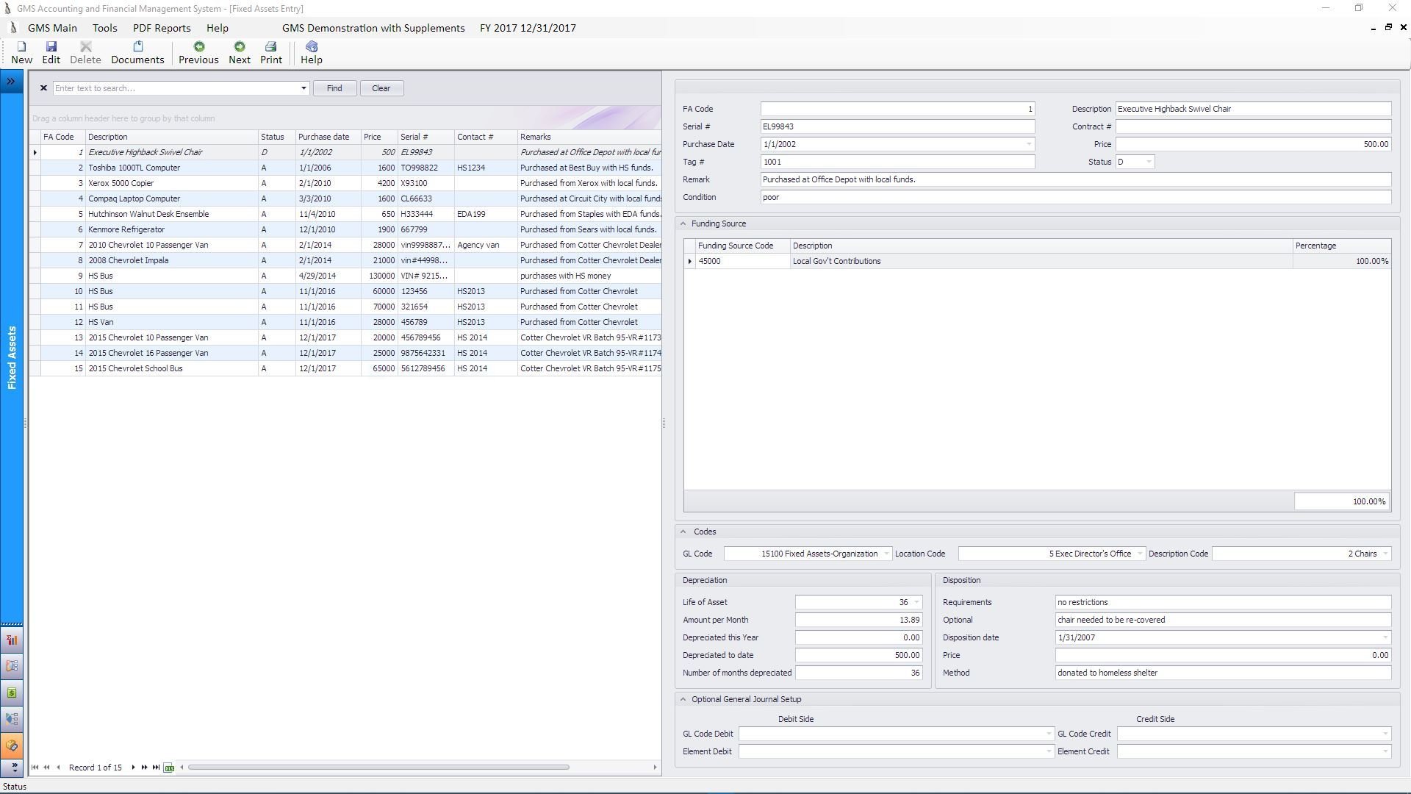Open the GL Code Debit dropdown
The height and width of the screenshot is (794, 1411).
pyautogui.click(x=1048, y=734)
